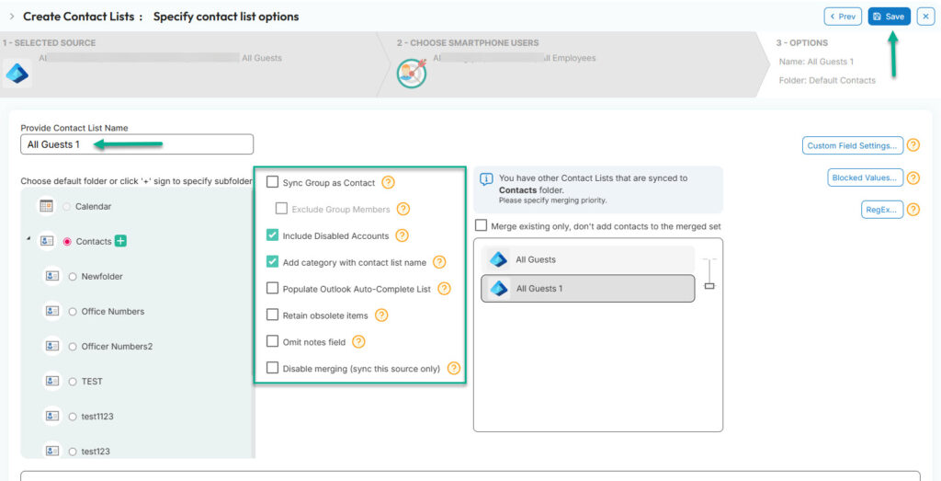The height and width of the screenshot is (481, 941).
Task: Click the Newfolder contact card icon
Action: [x=52, y=276]
